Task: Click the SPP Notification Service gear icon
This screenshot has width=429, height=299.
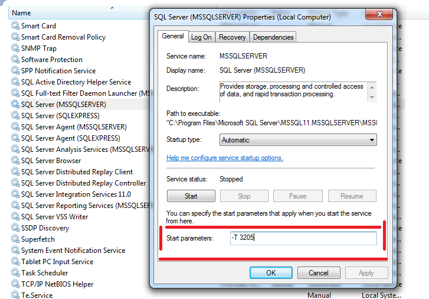Action: tap(15, 70)
